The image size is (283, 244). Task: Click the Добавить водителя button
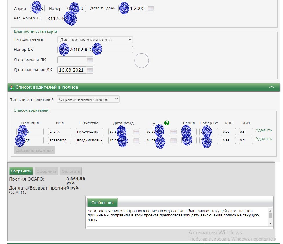coord(35,150)
